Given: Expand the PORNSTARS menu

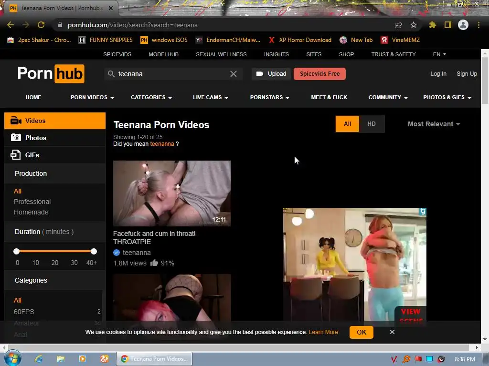Looking at the screenshot, I should [270, 97].
